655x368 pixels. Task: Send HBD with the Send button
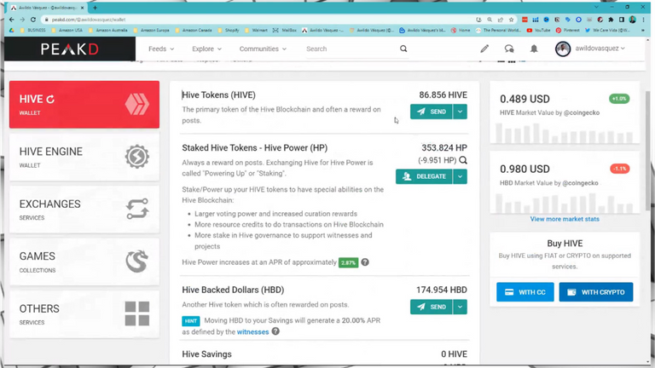point(431,307)
